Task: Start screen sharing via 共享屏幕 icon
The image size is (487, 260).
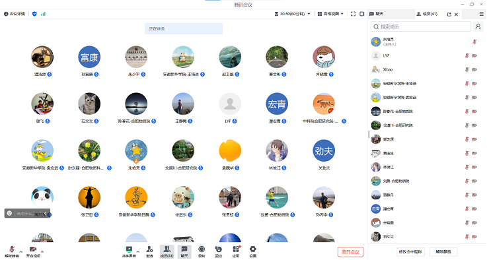Action: click(x=129, y=251)
